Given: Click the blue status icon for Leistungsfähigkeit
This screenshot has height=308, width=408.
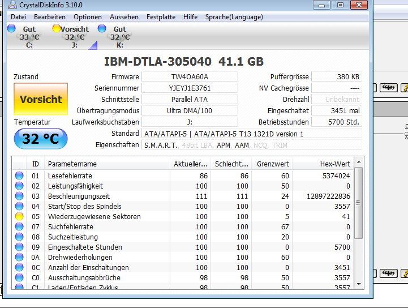Looking at the screenshot, I should tap(19, 186).
